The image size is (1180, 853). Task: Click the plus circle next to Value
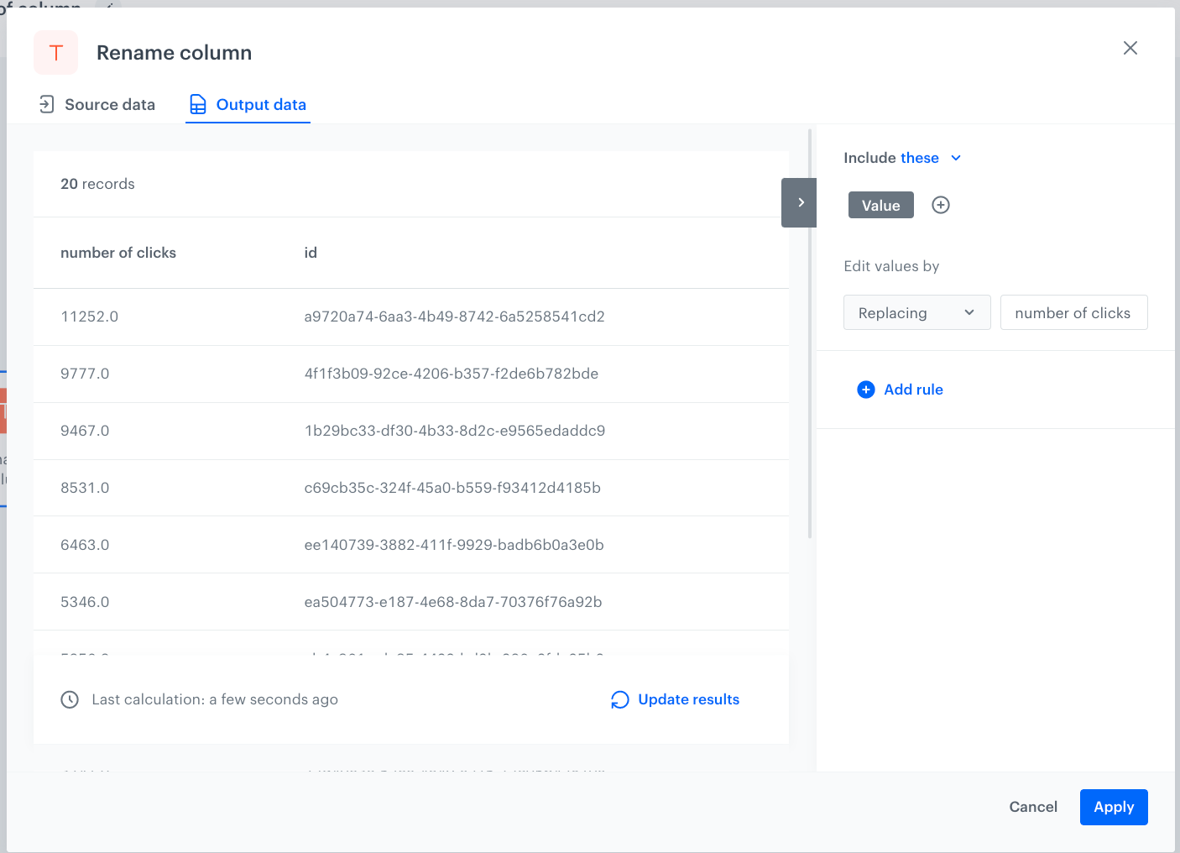(941, 206)
